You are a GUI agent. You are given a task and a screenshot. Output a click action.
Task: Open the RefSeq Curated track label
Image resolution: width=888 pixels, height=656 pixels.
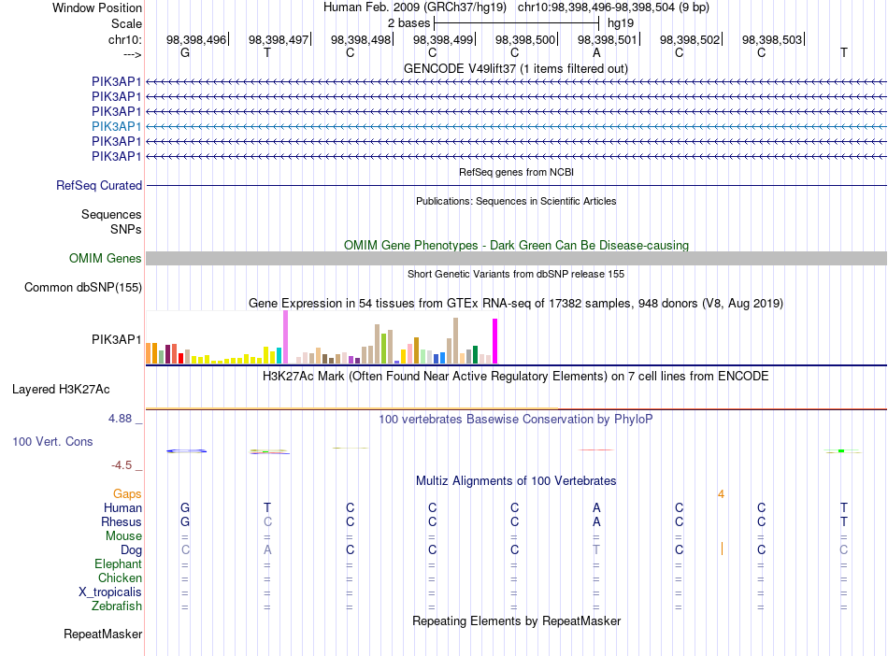pyautogui.click(x=99, y=186)
